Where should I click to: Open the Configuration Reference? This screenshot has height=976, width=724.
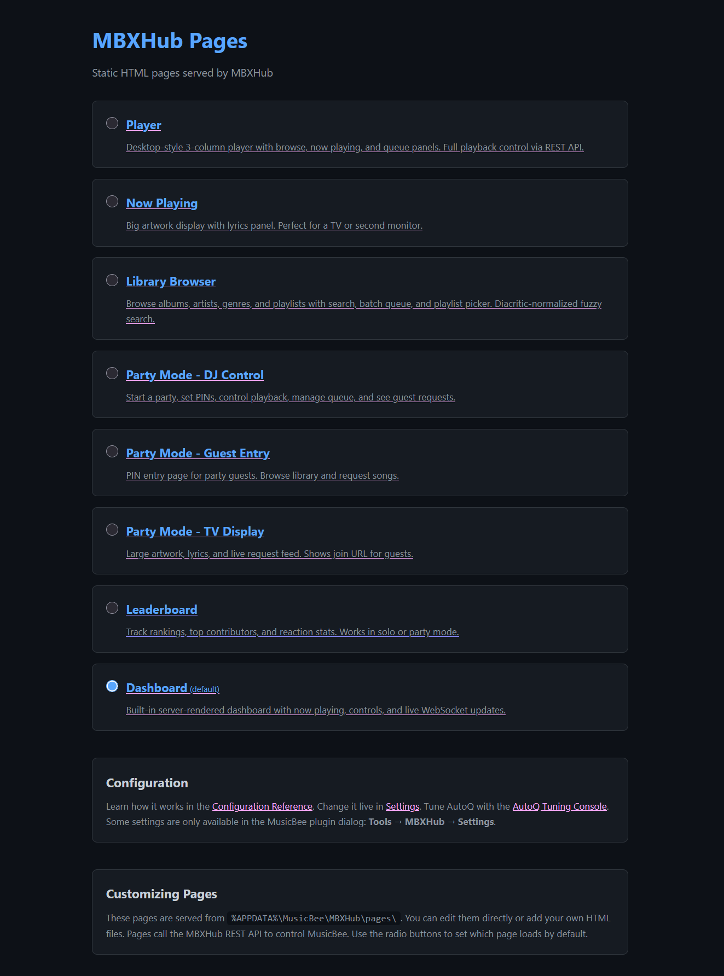pyautogui.click(x=262, y=806)
